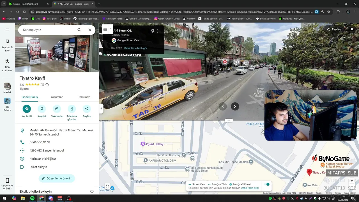Click Paylaş share button in place panel
This screenshot has height=202, width=359.
tap(87, 109)
